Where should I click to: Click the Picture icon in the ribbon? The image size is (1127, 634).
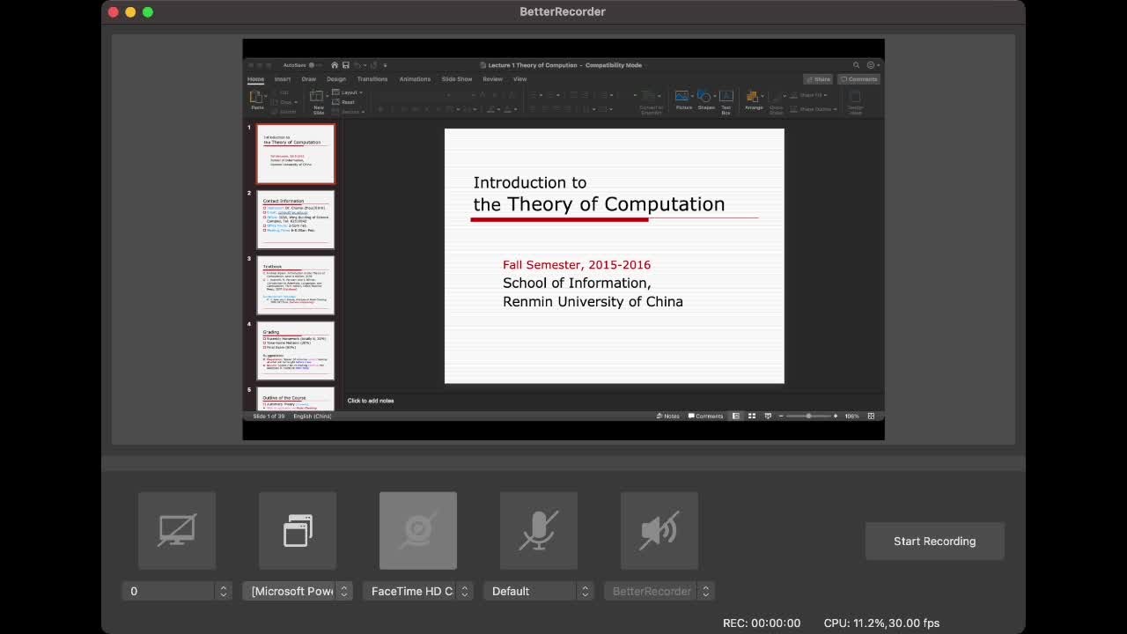coord(683,97)
